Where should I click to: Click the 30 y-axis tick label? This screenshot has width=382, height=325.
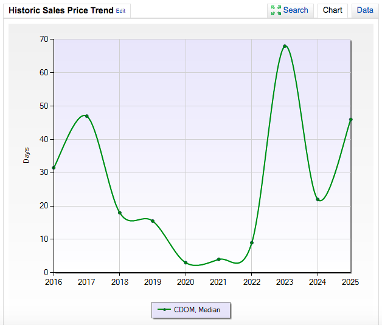coord(44,173)
